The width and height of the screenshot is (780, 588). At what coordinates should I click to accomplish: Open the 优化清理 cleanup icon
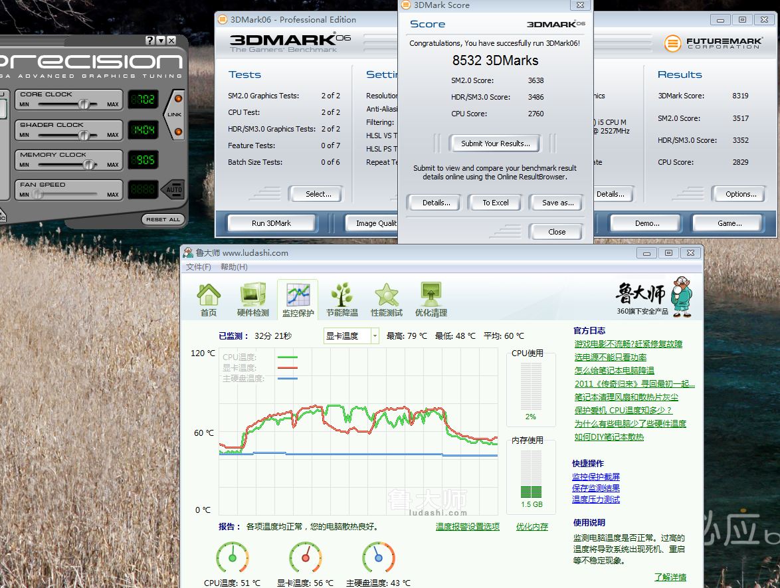[x=431, y=300]
